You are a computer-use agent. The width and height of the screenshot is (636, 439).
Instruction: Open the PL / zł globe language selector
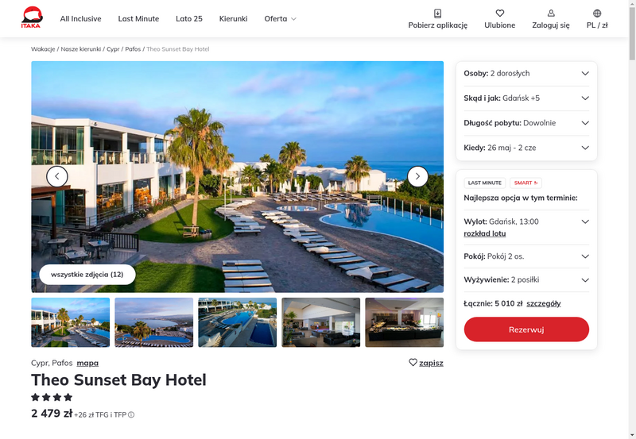pyautogui.click(x=597, y=13)
